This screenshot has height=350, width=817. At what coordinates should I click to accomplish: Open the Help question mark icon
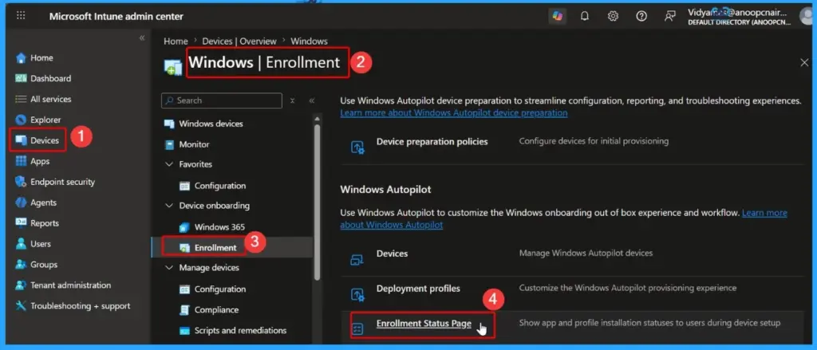coord(641,16)
